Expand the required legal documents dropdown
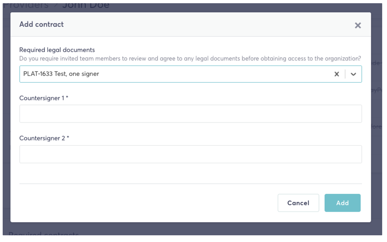 [x=353, y=74]
